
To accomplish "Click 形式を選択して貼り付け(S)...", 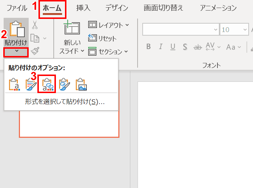I will (65, 102).
